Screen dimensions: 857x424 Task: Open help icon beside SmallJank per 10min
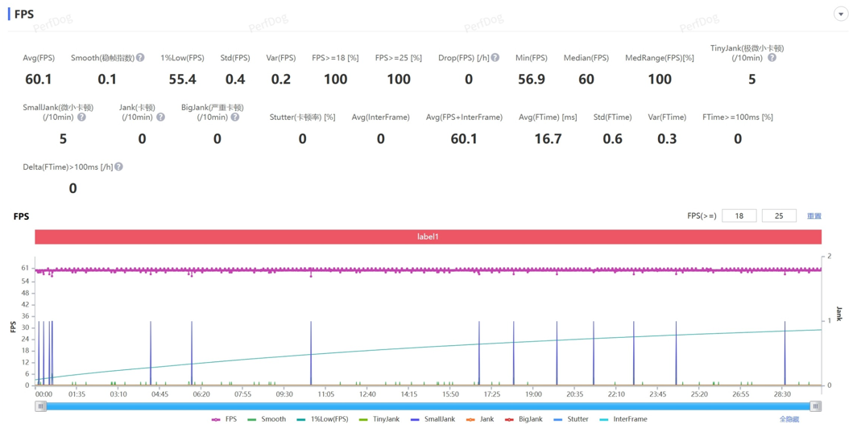click(x=81, y=117)
